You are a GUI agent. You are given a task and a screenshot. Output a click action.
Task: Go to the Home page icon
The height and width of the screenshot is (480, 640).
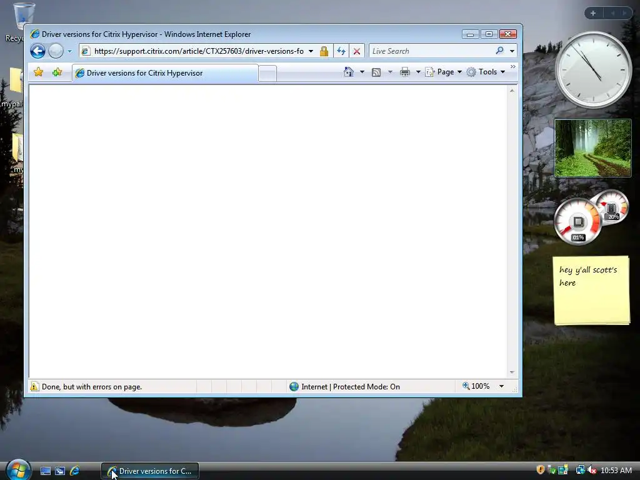[x=349, y=72]
